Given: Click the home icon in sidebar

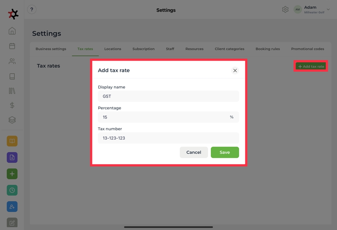Looking at the screenshot, I should click(12, 31).
